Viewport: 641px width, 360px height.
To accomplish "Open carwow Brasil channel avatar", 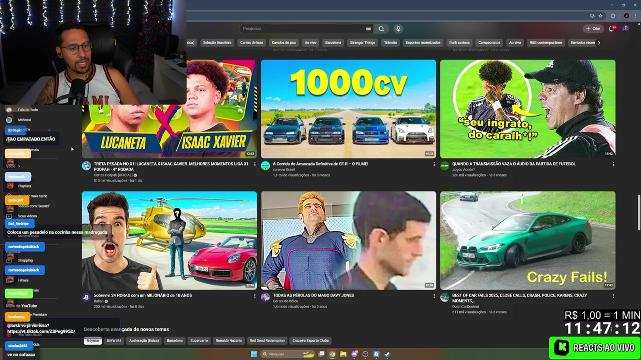I will tap(265, 166).
